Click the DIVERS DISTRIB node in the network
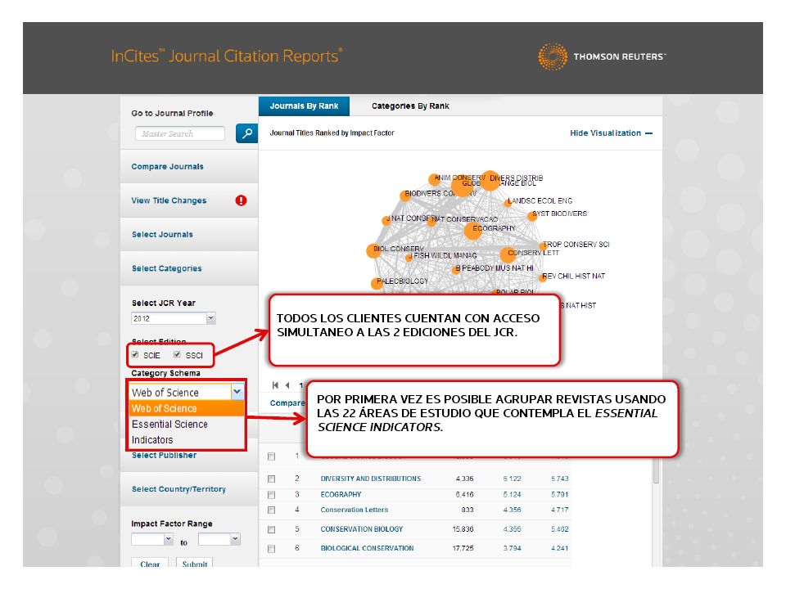 point(490,181)
